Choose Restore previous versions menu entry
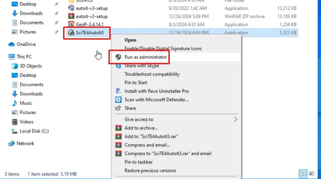This screenshot has height=179, width=321. click(150, 171)
